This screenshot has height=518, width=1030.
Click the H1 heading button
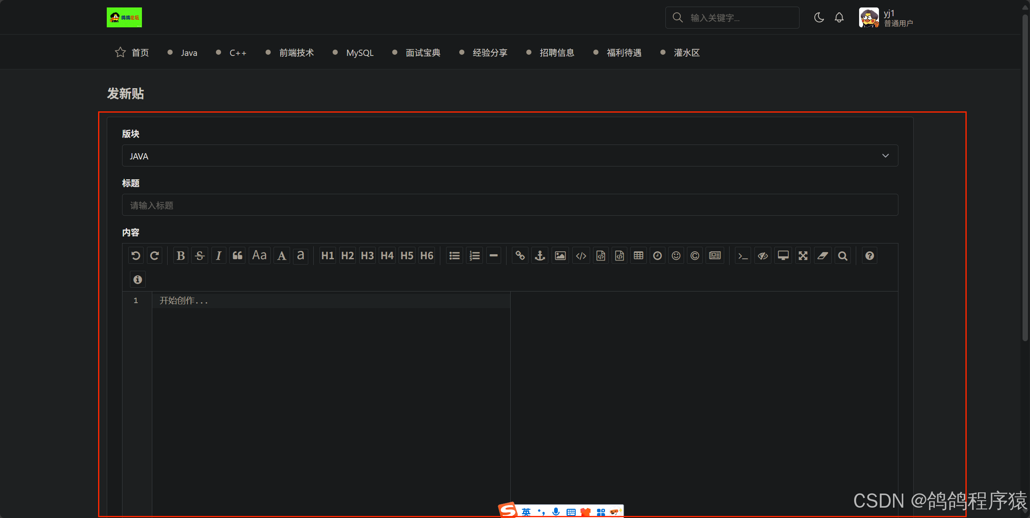point(327,255)
